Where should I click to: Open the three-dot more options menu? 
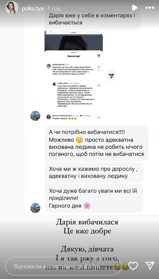pyautogui.click(x=150, y=8)
